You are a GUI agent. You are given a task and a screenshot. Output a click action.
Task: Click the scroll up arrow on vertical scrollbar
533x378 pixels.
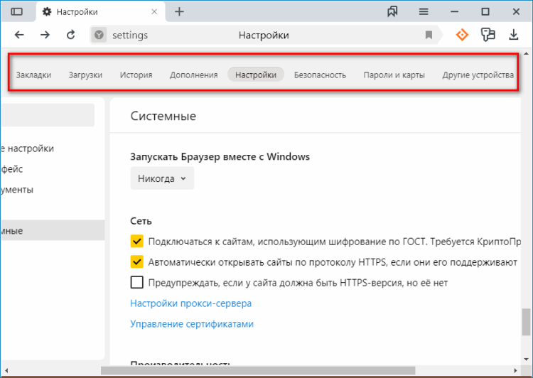coord(526,53)
